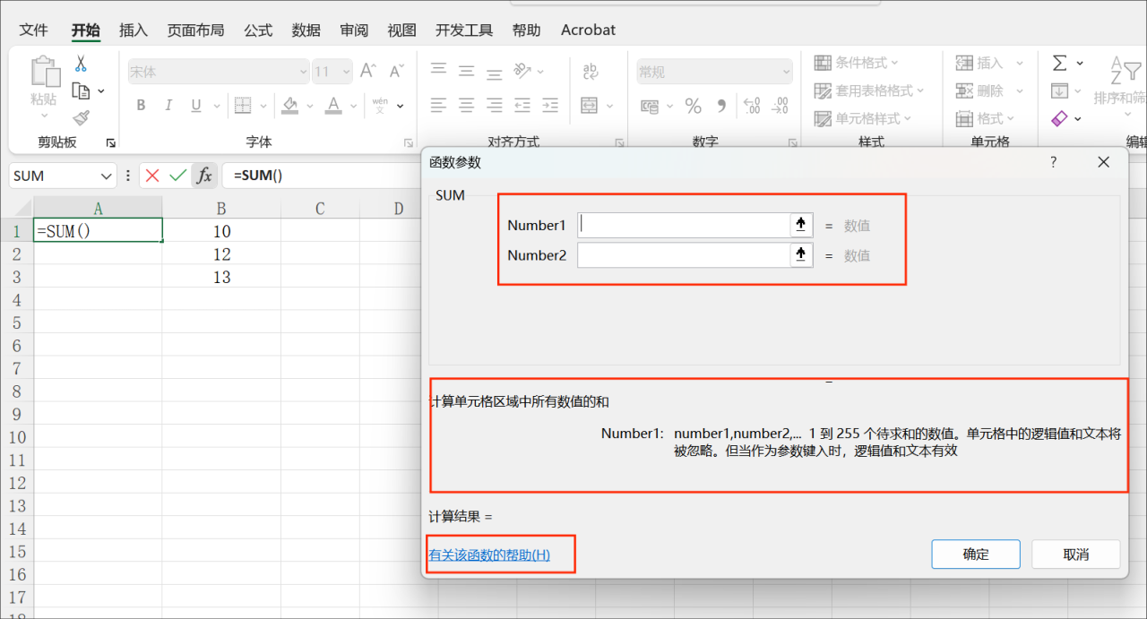Image resolution: width=1147 pixels, height=619 pixels.
Task: Cancel the formula entry with red X
Action: pyautogui.click(x=152, y=176)
